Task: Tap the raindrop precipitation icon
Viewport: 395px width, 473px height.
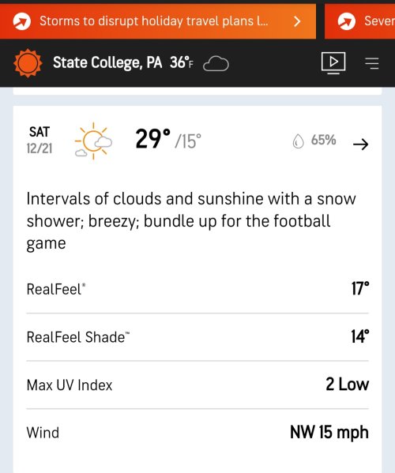Action: [x=298, y=141]
